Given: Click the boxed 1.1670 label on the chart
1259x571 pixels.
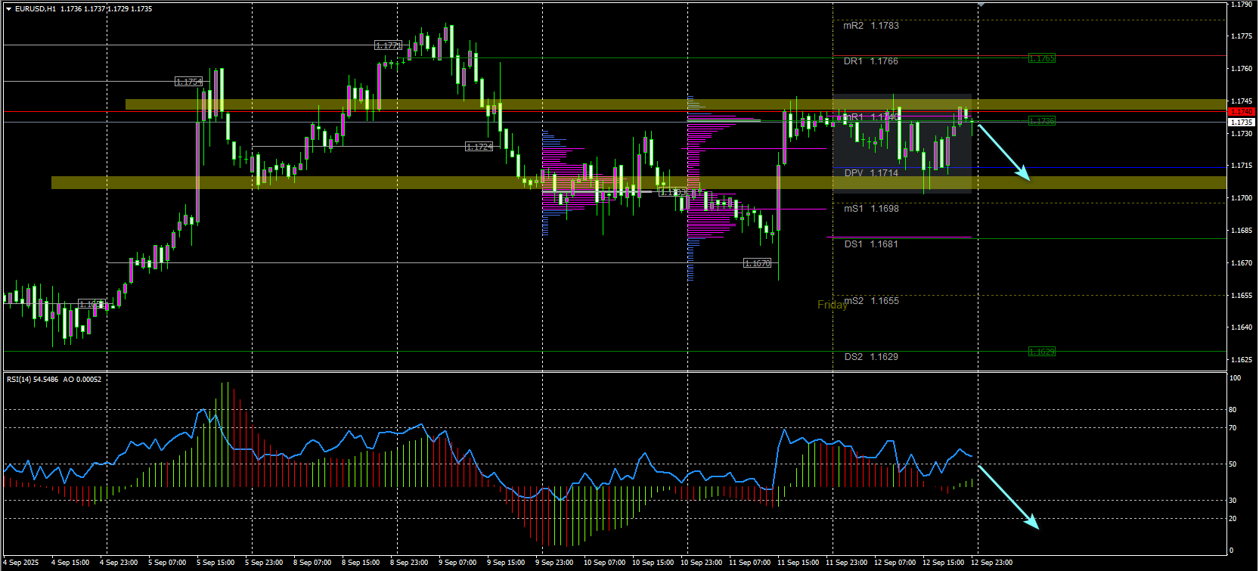Looking at the screenshot, I should coord(757,263).
